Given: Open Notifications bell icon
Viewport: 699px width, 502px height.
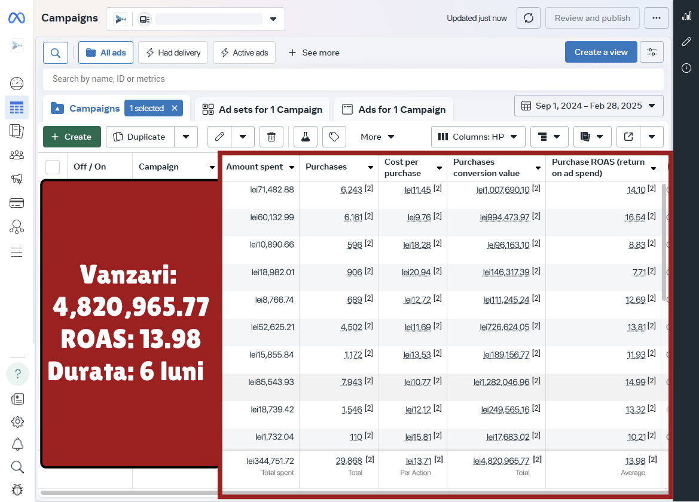Looking at the screenshot, I should click(17, 444).
